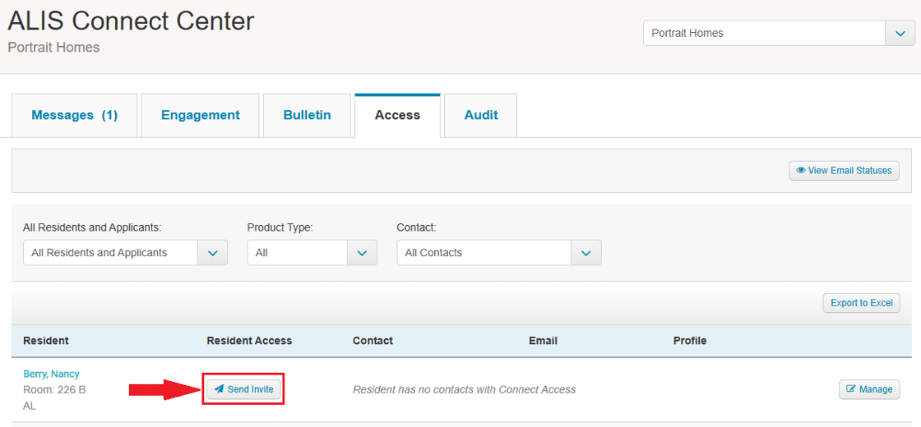Manage Nancy Berry's access
This screenshot has width=921, height=427.
coord(869,389)
